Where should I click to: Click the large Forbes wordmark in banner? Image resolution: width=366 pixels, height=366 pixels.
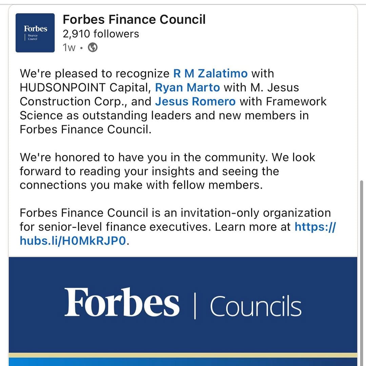coord(122,302)
